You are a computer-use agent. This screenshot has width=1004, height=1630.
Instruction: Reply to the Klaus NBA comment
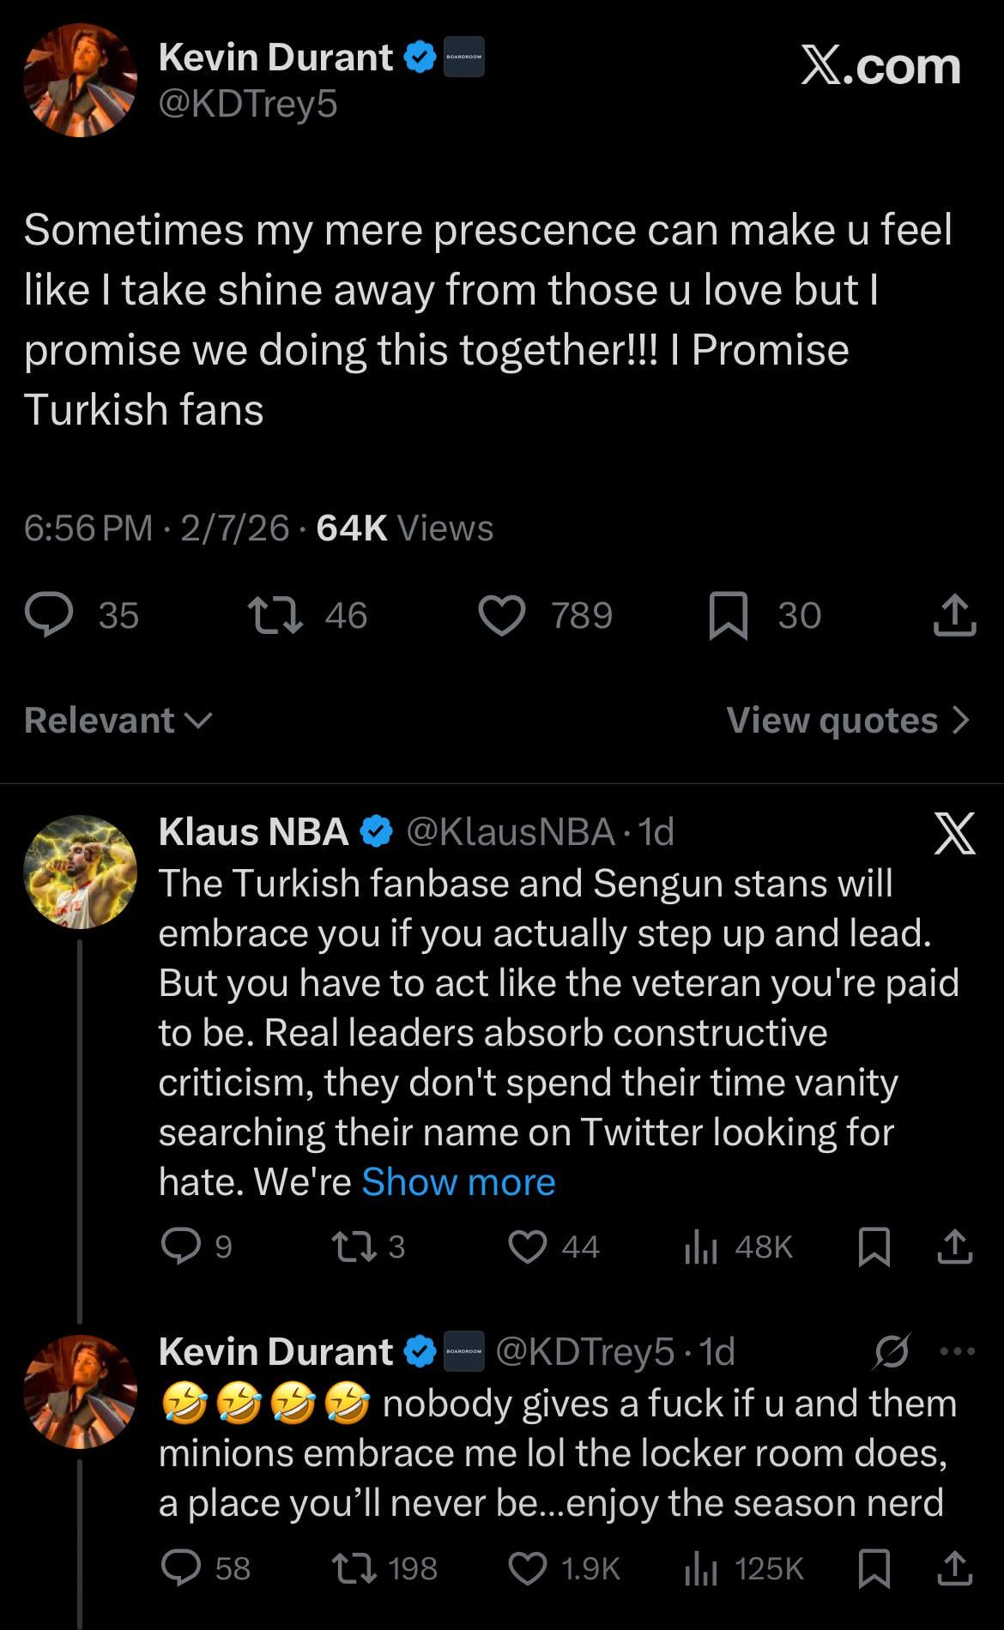[181, 1246]
